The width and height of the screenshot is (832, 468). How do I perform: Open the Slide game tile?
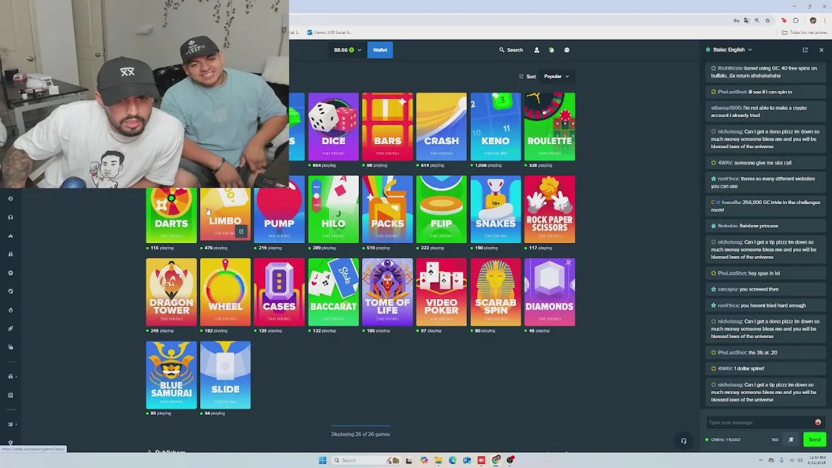[226, 375]
